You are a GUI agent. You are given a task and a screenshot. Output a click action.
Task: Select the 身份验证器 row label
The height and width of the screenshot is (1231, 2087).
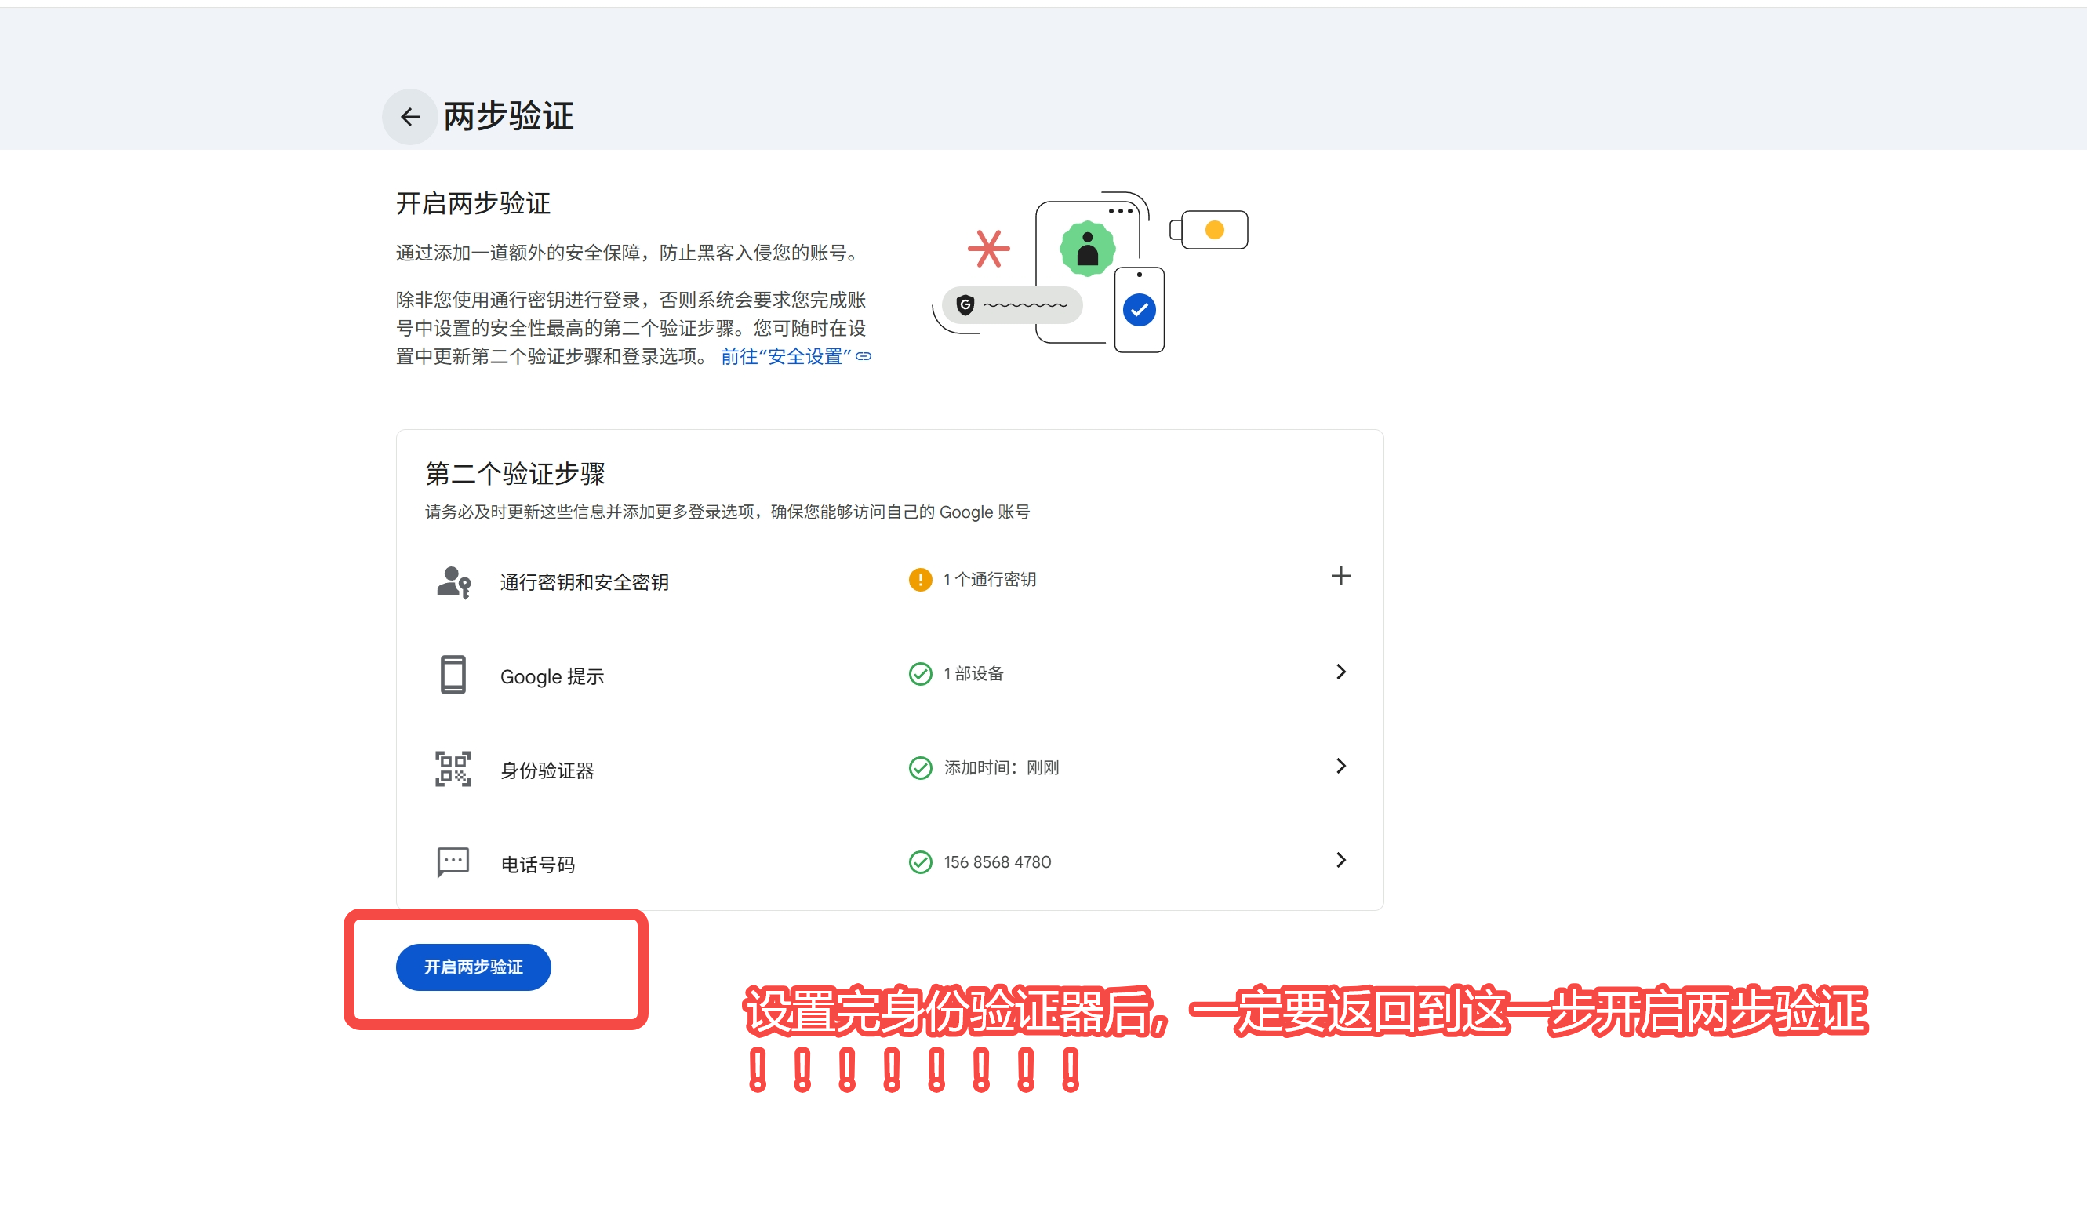pos(547,770)
